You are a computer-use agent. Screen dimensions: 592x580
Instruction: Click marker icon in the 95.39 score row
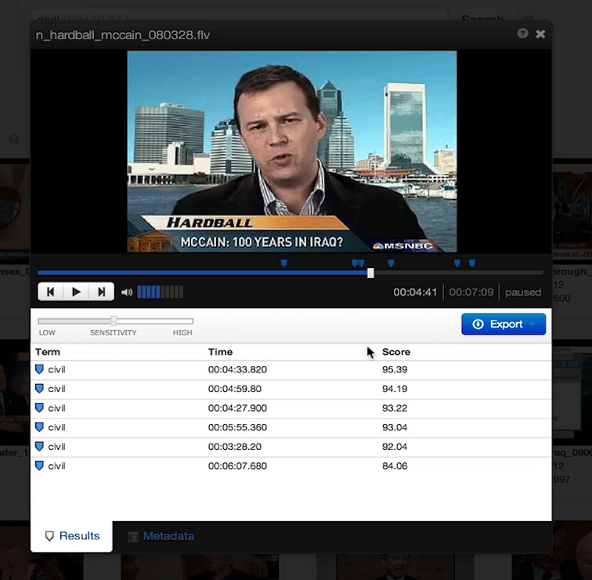coord(39,369)
